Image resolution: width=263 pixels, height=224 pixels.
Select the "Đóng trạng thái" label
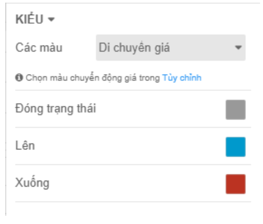56,108
